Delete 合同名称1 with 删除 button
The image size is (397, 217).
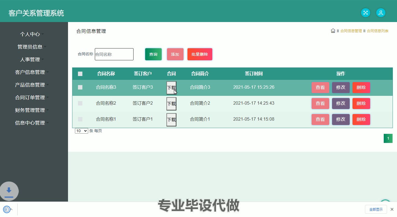pyautogui.click(x=361, y=120)
